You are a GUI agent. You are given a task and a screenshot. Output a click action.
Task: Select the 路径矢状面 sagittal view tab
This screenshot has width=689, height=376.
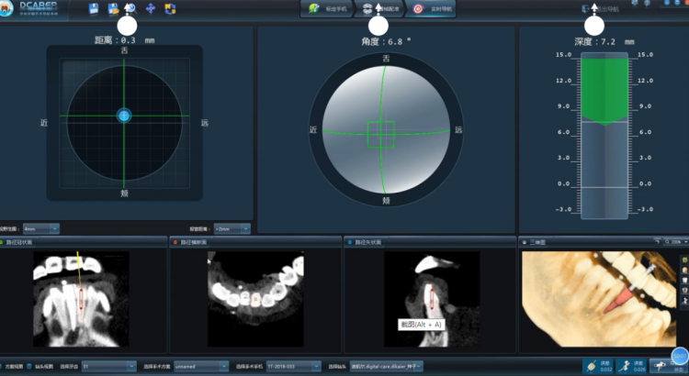pos(365,242)
